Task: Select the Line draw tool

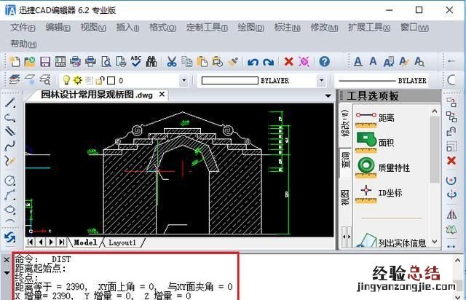Action: point(10,103)
